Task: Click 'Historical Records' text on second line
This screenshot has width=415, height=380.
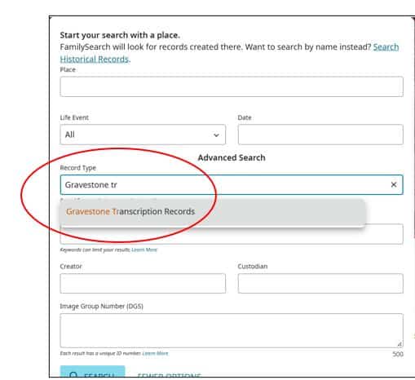Action: 95,59
